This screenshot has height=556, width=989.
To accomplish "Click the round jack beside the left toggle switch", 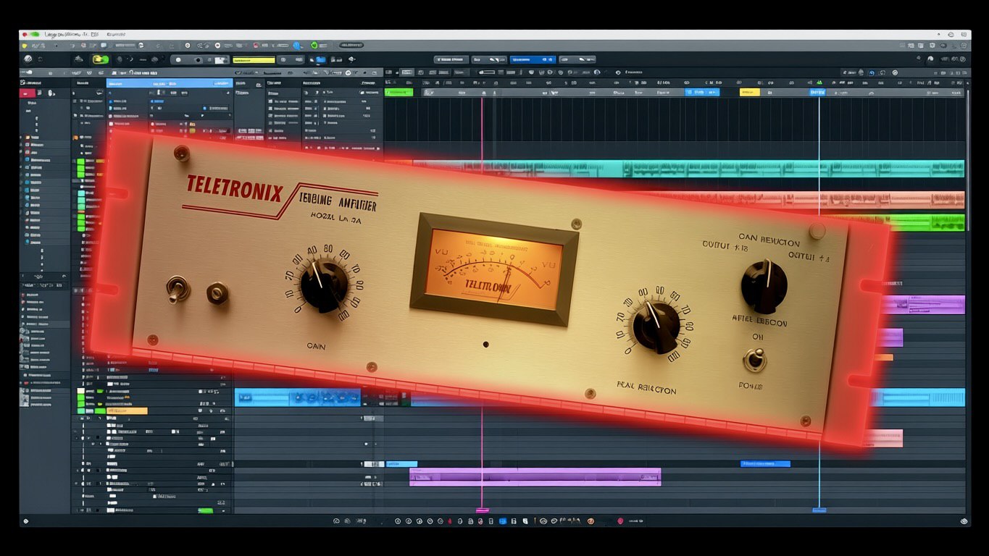I will coord(217,292).
